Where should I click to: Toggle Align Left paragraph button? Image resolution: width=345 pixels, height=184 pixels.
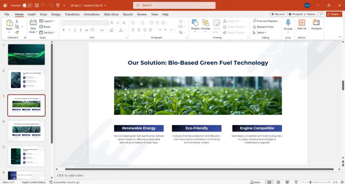(133, 30)
